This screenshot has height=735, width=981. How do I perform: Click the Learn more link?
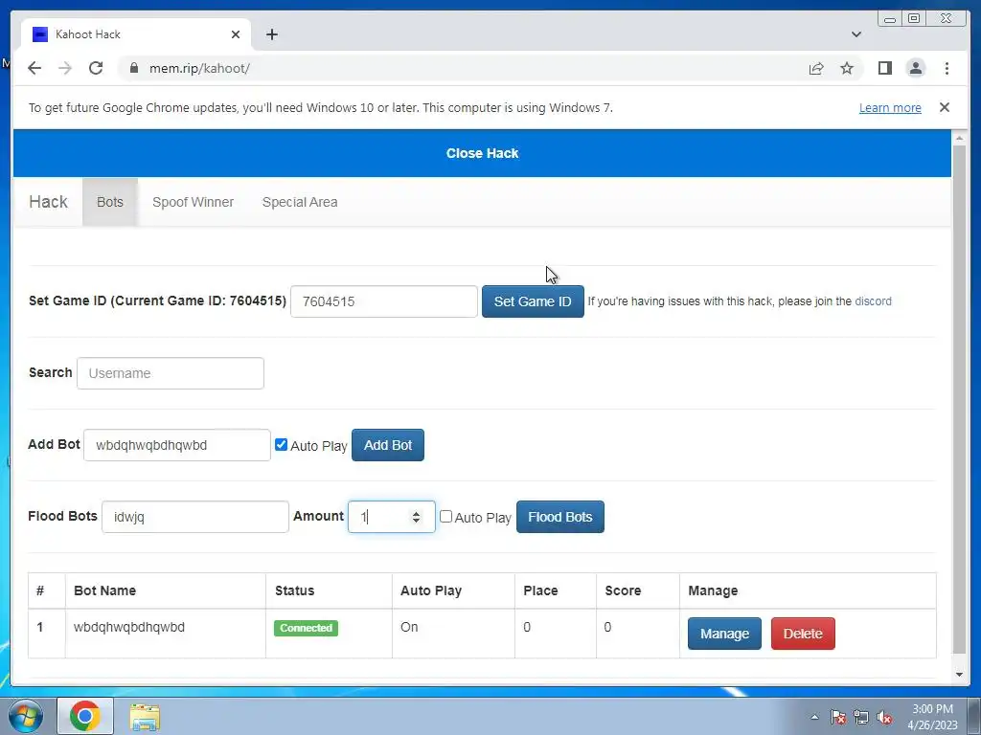pos(890,107)
